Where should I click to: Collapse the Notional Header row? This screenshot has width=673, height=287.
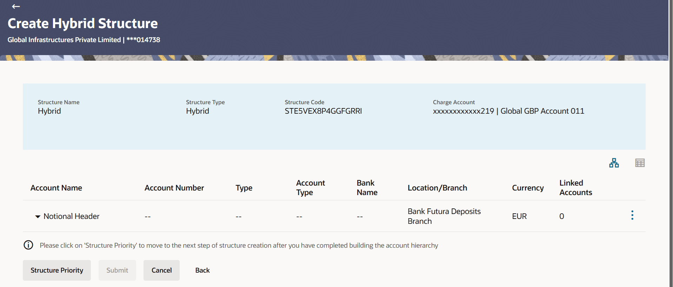pyautogui.click(x=38, y=216)
